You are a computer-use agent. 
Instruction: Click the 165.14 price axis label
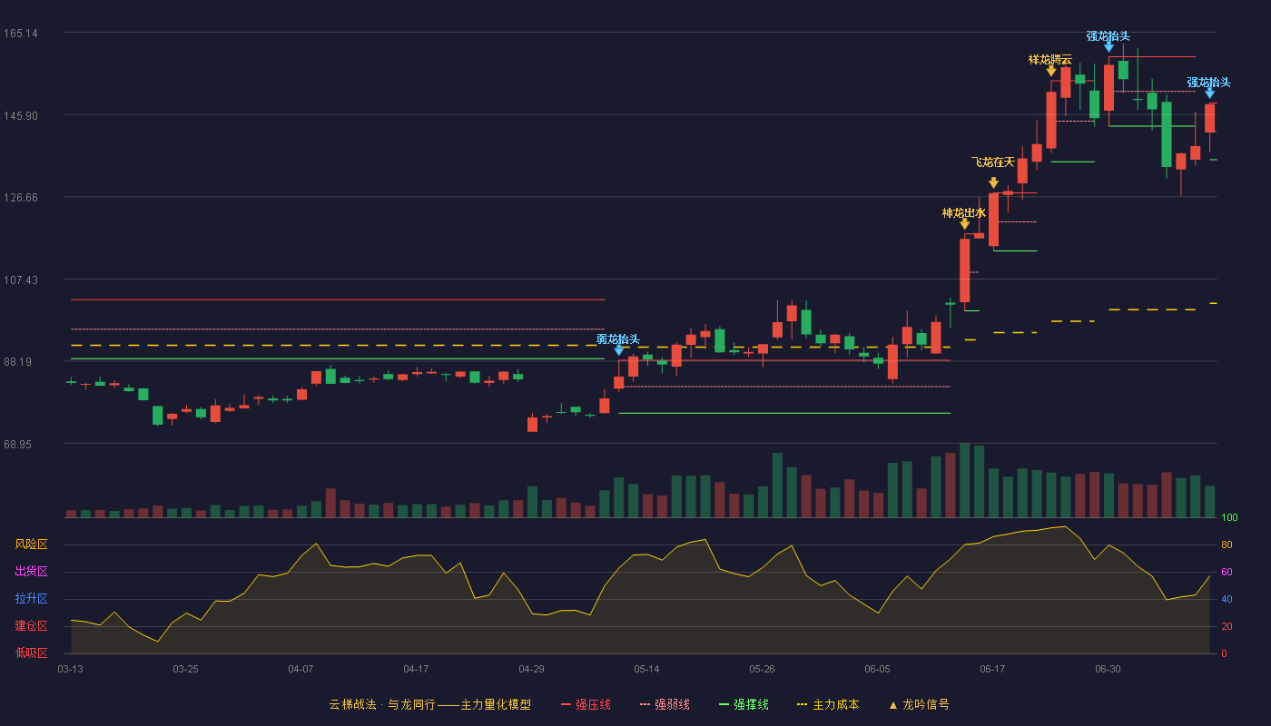(x=20, y=34)
